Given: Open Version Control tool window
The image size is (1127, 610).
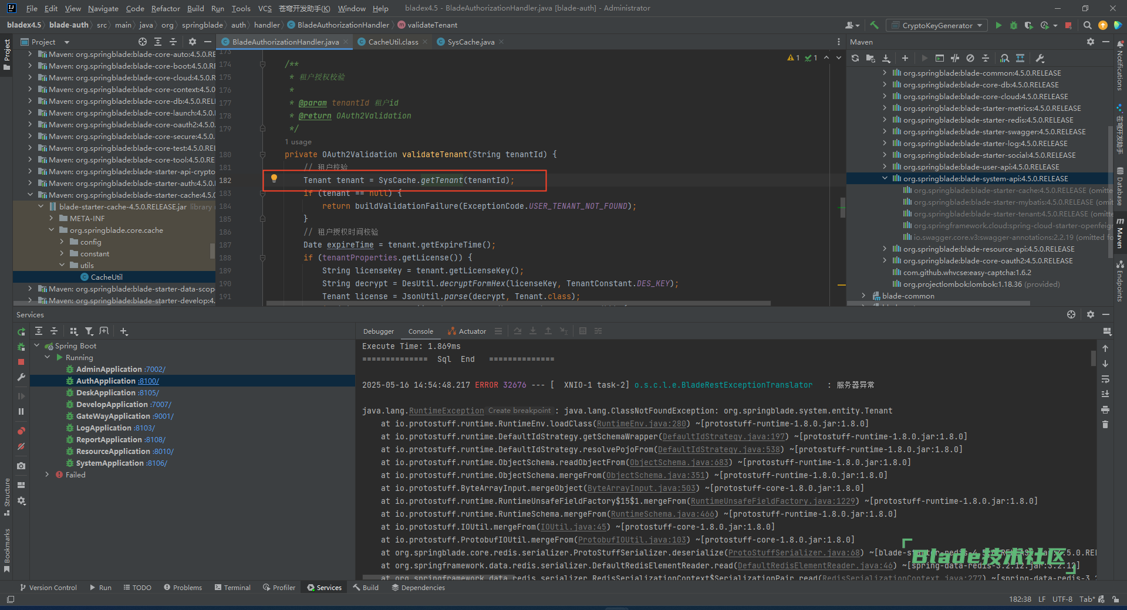Looking at the screenshot, I should click(48, 587).
